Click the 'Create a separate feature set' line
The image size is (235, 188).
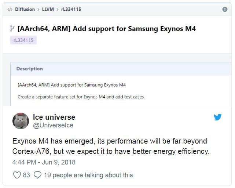81,97
